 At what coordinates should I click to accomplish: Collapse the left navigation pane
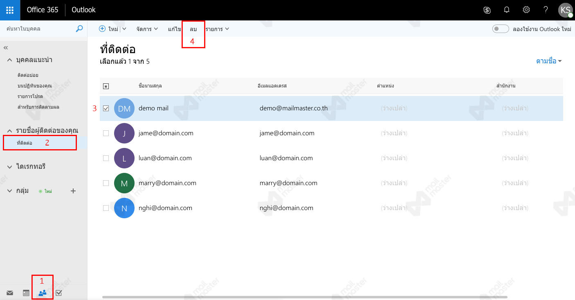[6, 48]
